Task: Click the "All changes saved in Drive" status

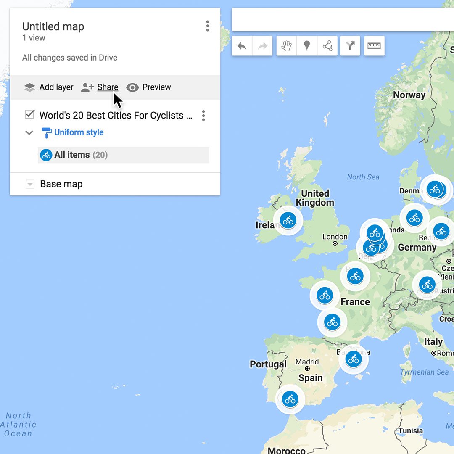Action: click(70, 58)
